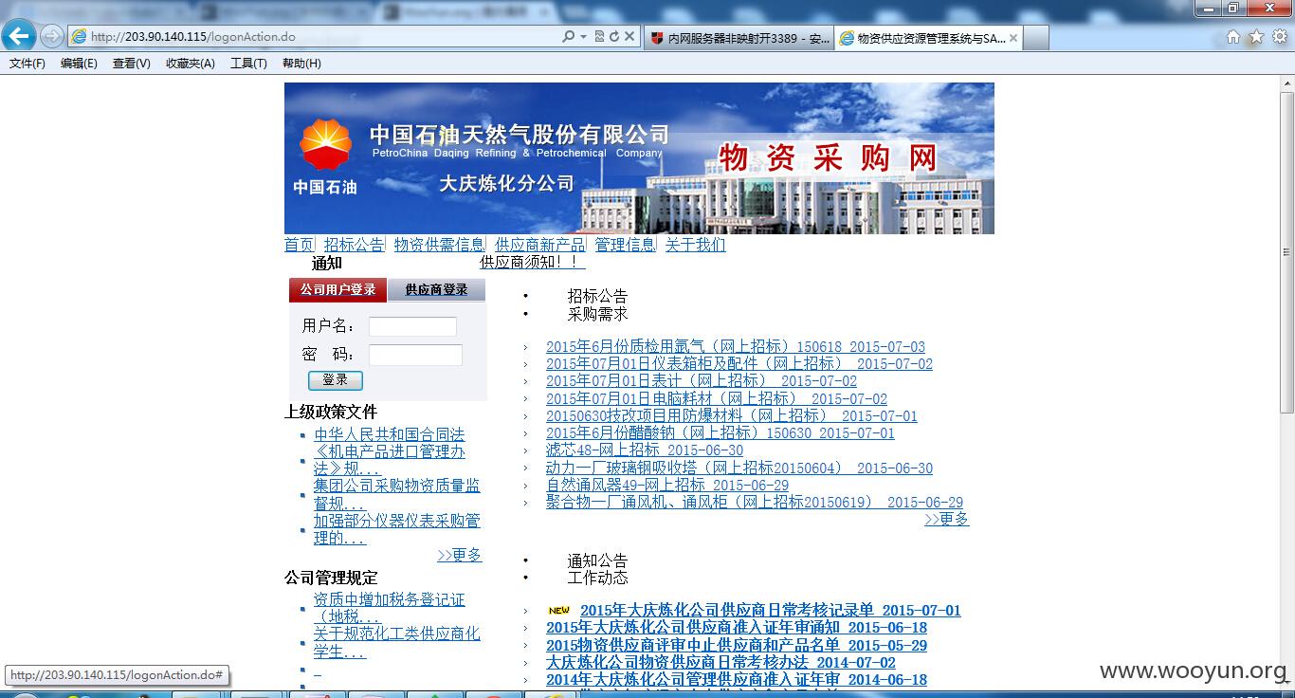Click scrollbar up arrow at the top
Viewport: 1295px width, 698px height.
(x=1286, y=84)
